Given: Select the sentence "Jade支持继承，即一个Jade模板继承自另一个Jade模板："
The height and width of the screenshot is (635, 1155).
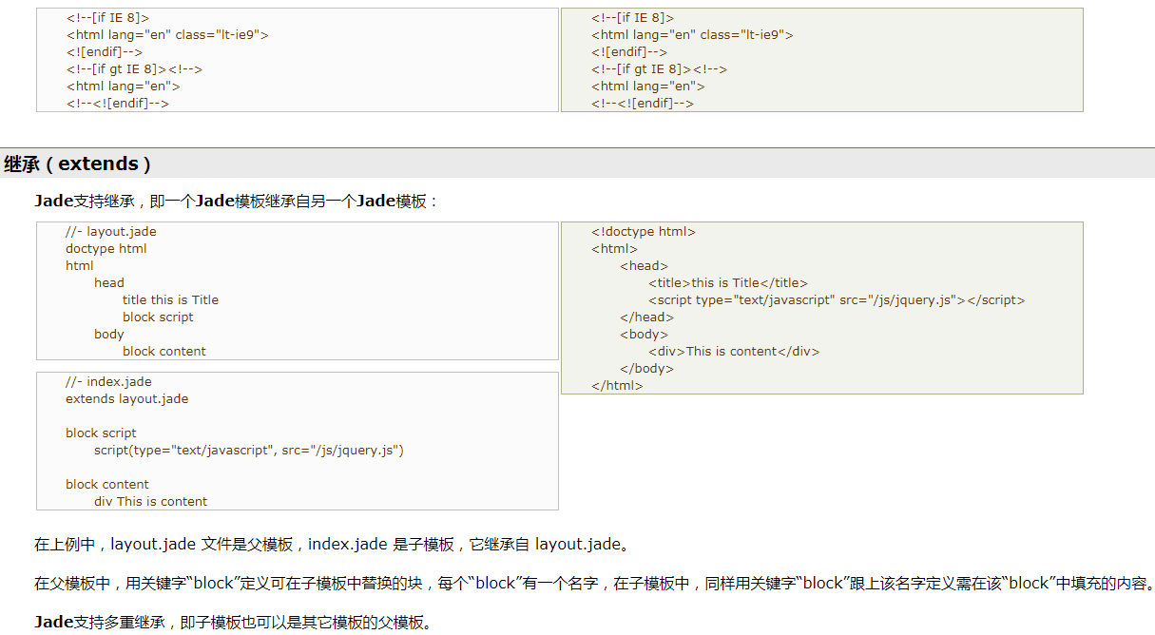Looking at the screenshot, I should click(238, 201).
